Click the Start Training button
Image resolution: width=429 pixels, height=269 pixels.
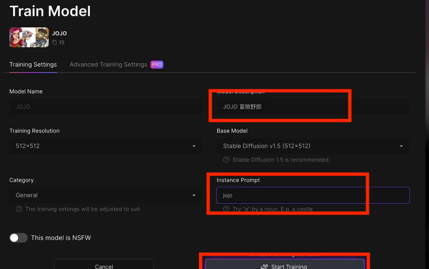[285, 264]
